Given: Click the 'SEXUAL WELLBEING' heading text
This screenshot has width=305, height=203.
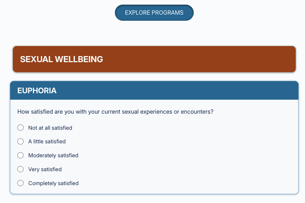Looking at the screenshot, I should point(62,59).
